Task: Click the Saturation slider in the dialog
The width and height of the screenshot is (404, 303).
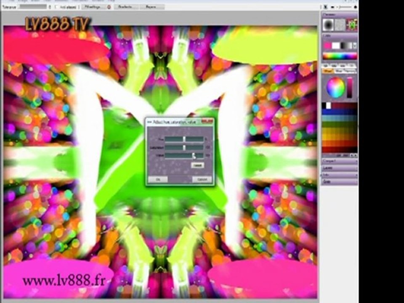Action: [184, 147]
